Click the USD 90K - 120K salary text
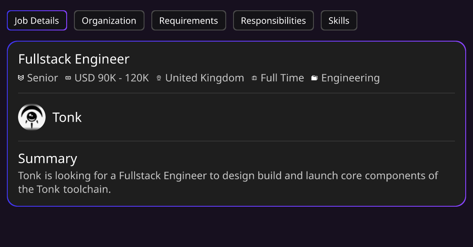 point(112,78)
